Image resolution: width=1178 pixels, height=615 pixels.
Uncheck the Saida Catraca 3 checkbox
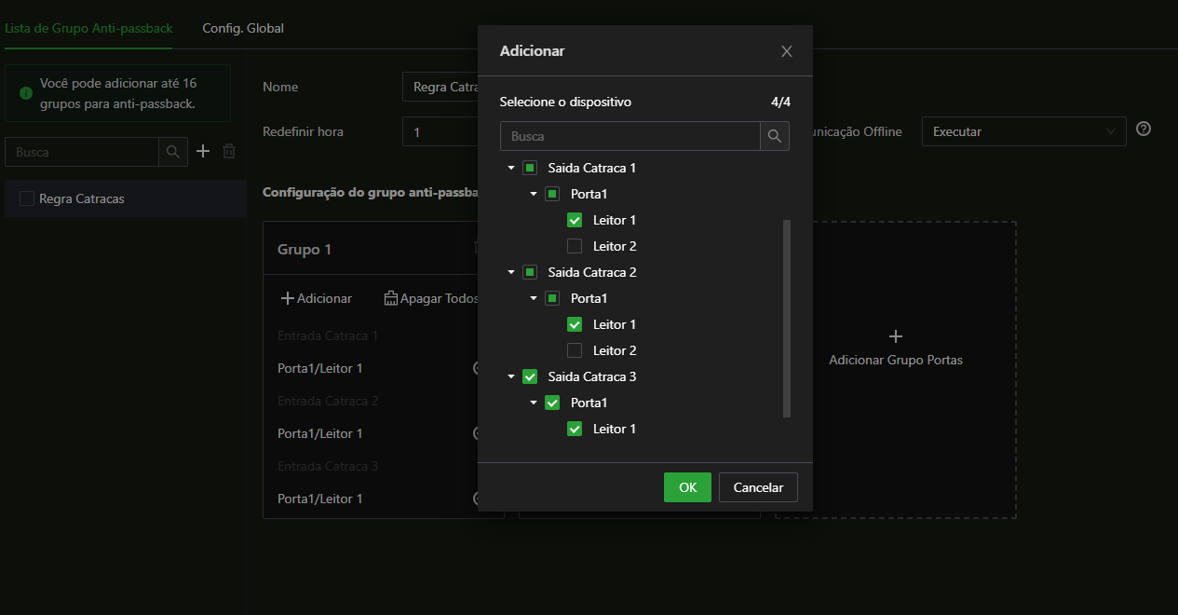pos(530,376)
